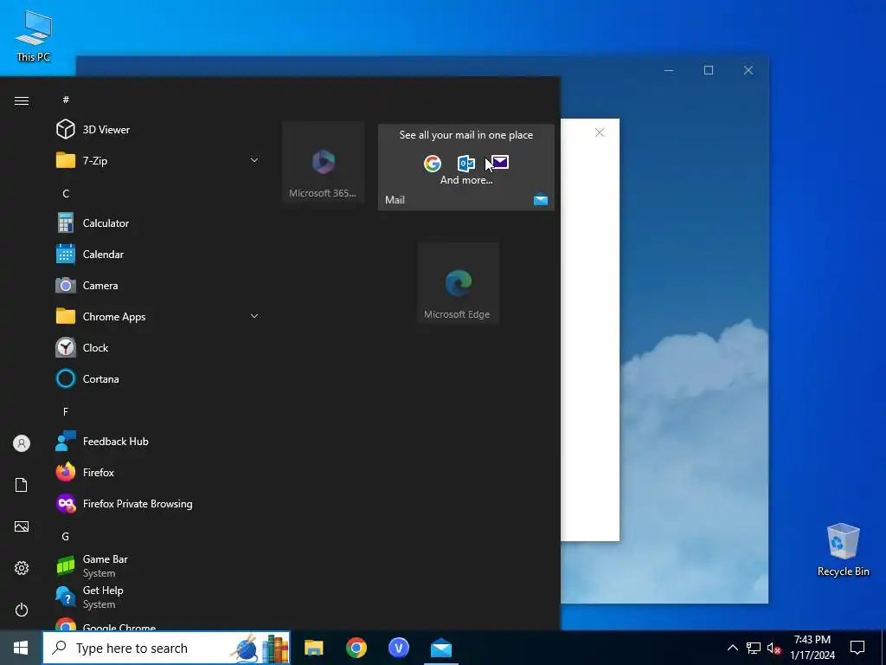Show hidden system tray icons
The image size is (886, 665).
[x=732, y=648]
